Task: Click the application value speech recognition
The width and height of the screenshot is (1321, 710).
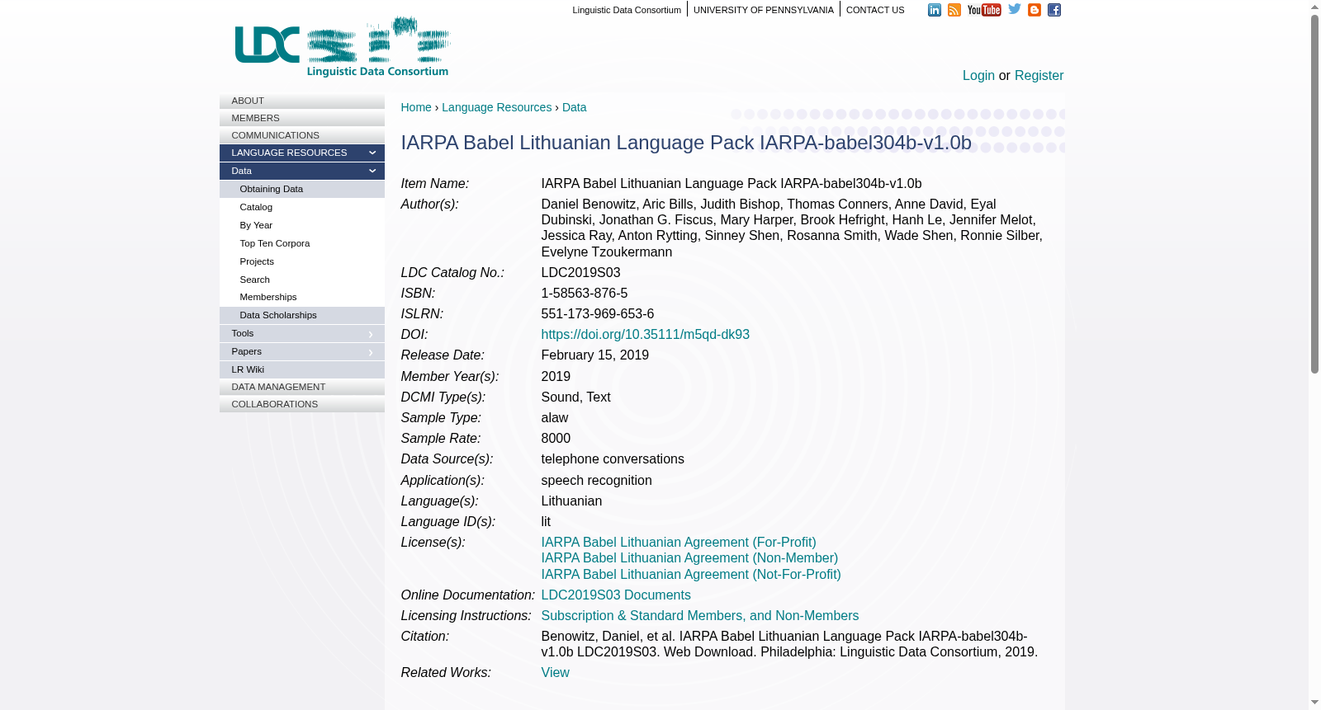Action: click(597, 481)
